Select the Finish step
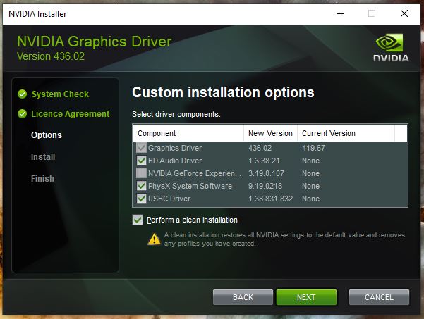 42,179
